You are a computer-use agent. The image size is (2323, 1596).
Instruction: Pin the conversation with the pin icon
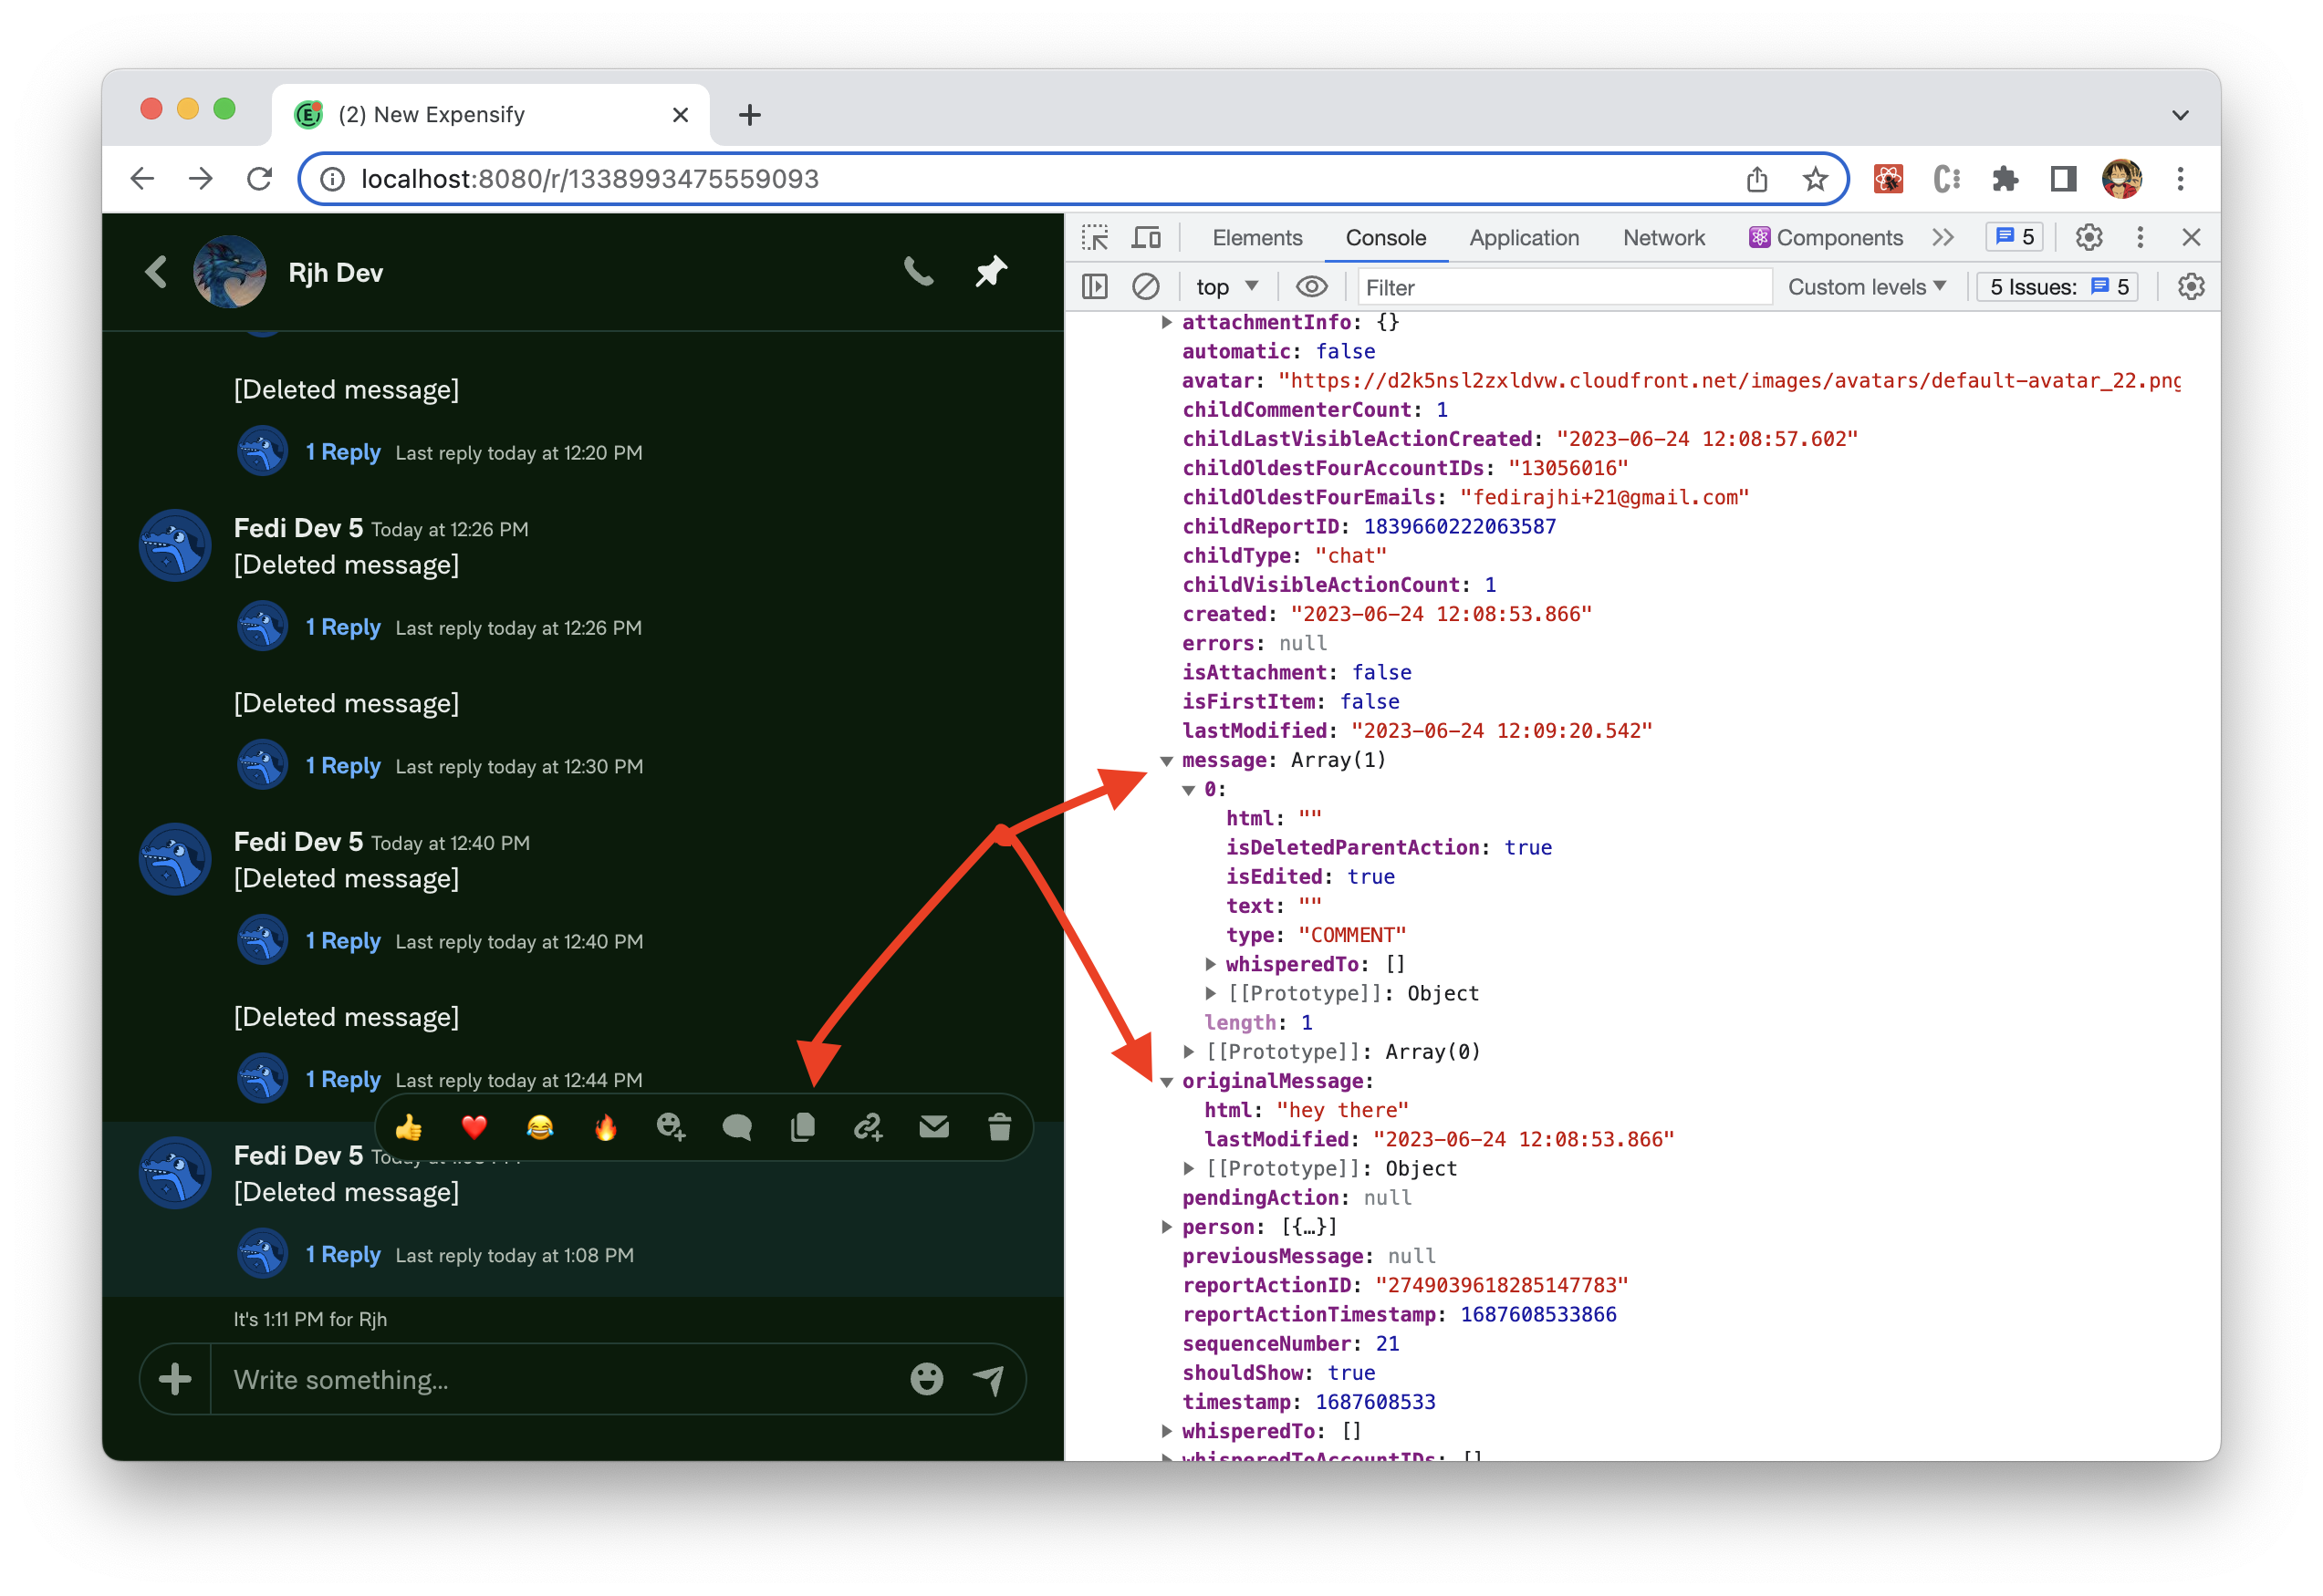(x=989, y=271)
